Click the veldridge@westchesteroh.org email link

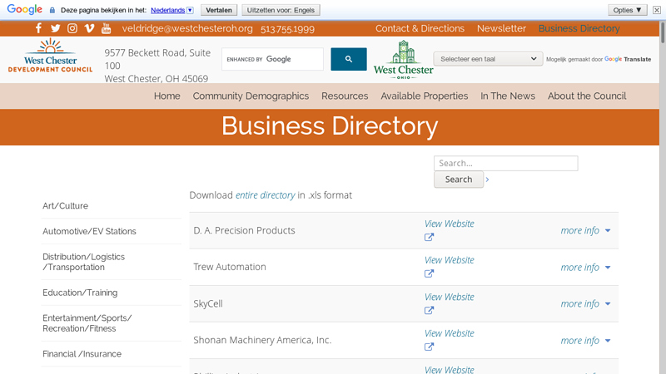187,28
